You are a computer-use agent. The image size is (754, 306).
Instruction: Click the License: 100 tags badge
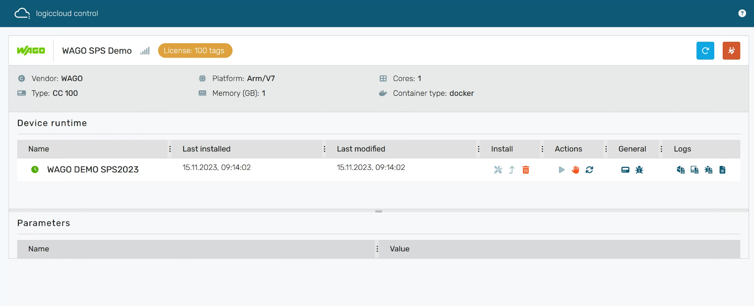pyautogui.click(x=195, y=51)
